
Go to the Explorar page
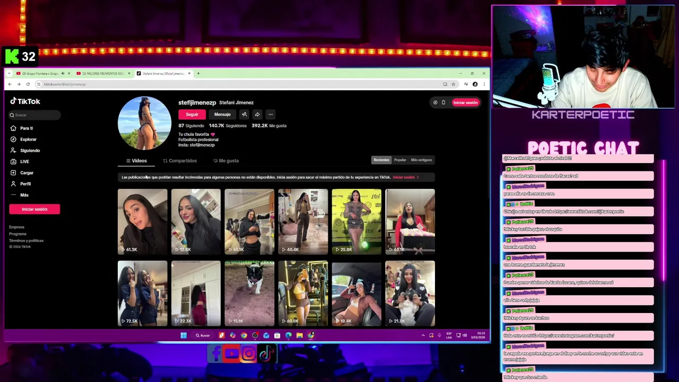tap(24, 140)
